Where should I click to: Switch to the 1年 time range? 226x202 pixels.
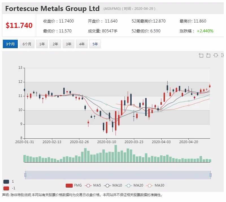(42, 44)
